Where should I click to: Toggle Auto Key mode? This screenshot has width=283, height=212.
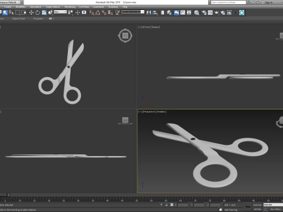coord(257,205)
